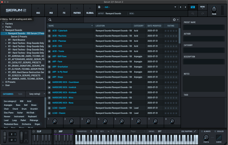The image size is (228, 145).
Task: Open the preset name dropdown arrow
Action: pos(175,7)
